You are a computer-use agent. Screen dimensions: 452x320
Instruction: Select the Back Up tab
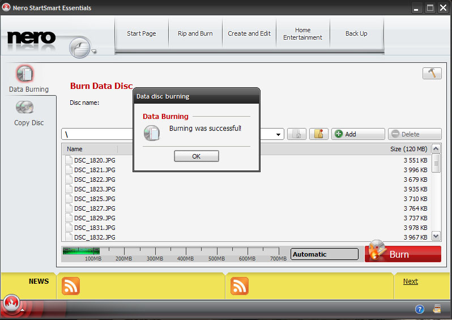pos(356,33)
